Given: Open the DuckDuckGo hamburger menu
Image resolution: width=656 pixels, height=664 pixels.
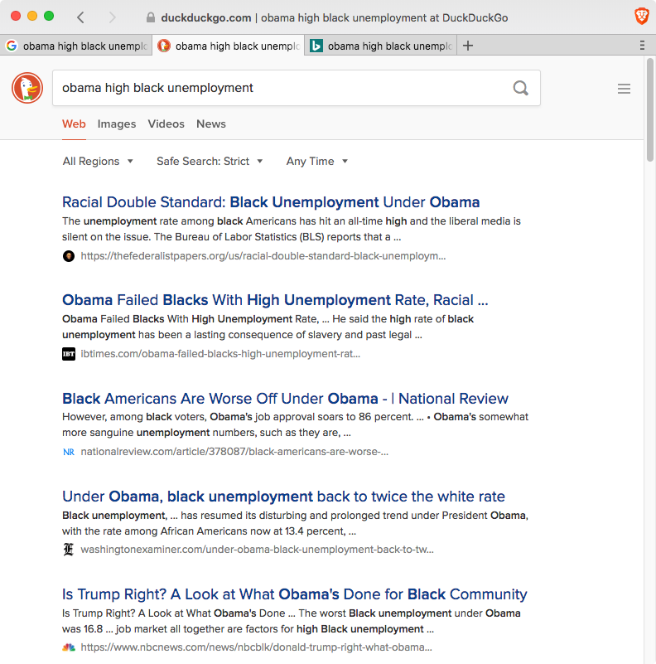Looking at the screenshot, I should 624,89.
